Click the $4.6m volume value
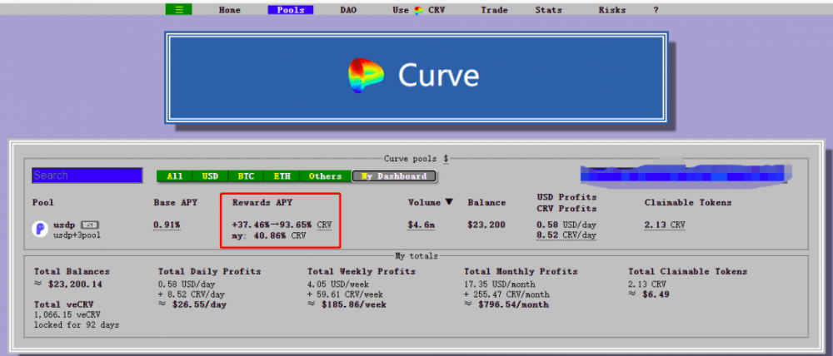Image resolution: width=833 pixels, height=356 pixels. (421, 225)
